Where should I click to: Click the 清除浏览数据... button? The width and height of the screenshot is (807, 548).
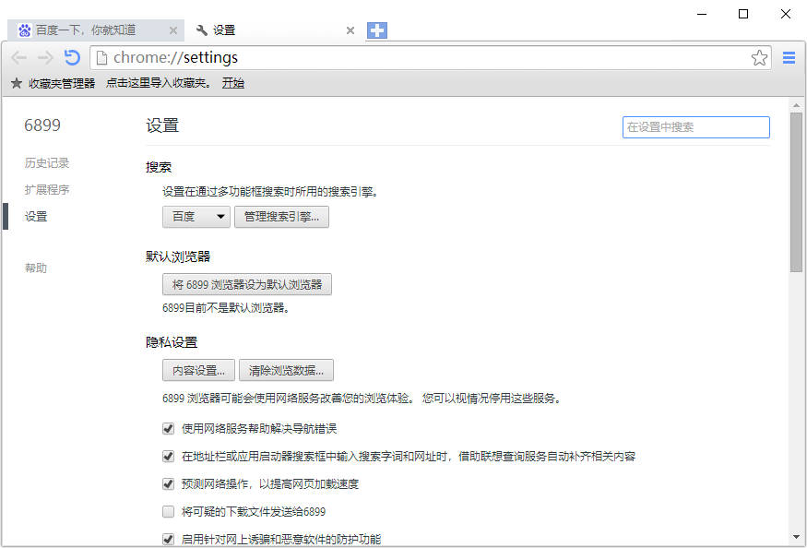[x=286, y=371]
